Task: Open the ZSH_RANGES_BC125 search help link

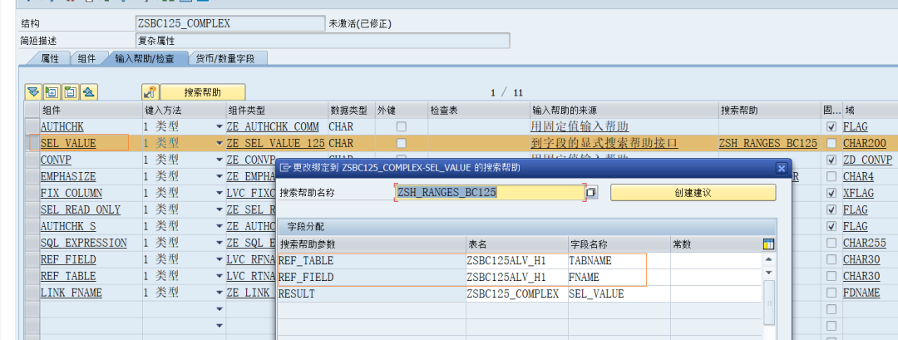Action: pyautogui.click(x=767, y=143)
